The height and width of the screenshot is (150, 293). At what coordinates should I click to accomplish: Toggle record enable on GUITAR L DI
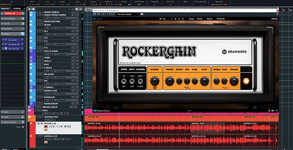click(46, 126)
